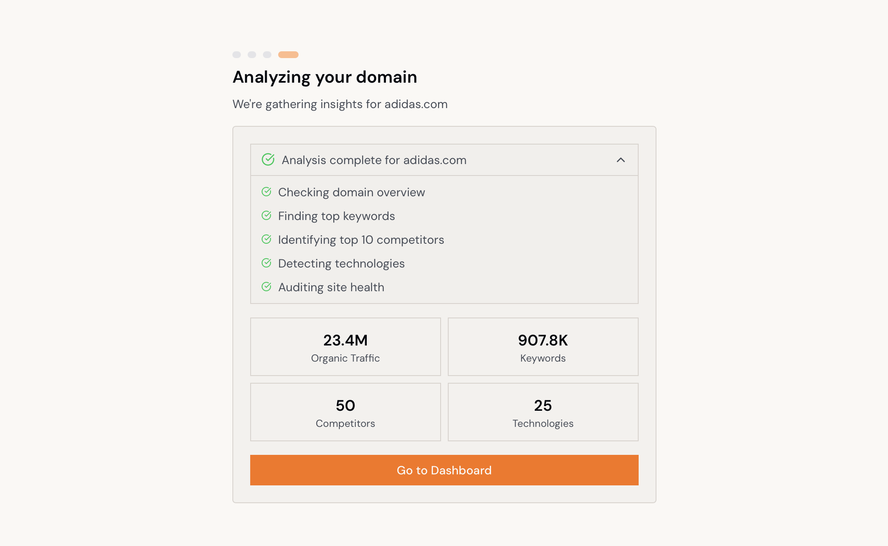Click the Technologies card showing 25
Image resolution: width=888 pixels, height=546 pixels.
[x=543, y=412]
